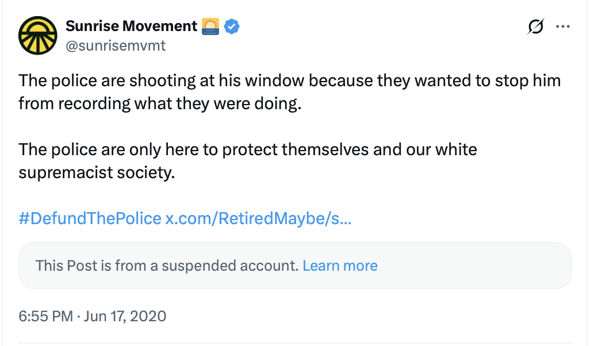This screenshot has height=346, width=590.
Task: Click the Sunrise Movement display name
Action: point(132,26)
